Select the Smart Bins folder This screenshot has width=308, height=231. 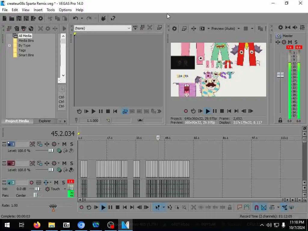point(26,55)
